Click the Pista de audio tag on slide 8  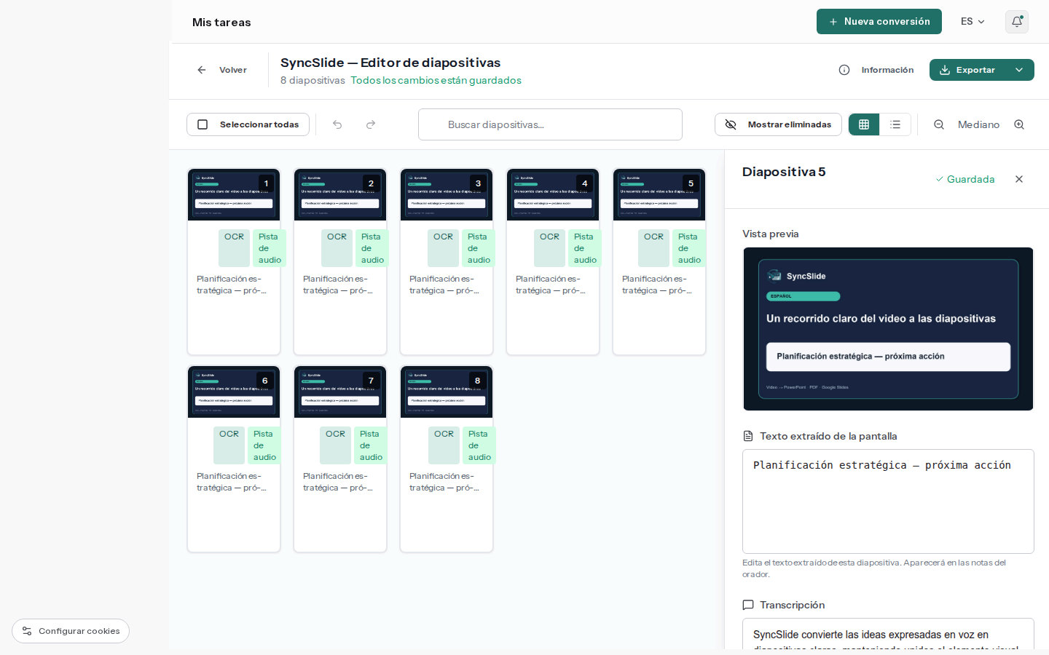click(x=479, y=445)
